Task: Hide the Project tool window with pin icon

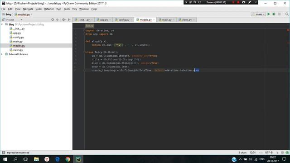Action: [69, 19]
